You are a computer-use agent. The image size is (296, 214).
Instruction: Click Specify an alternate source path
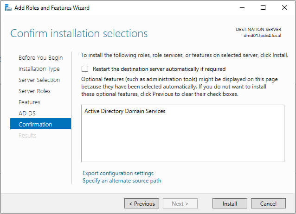point(122,181)
